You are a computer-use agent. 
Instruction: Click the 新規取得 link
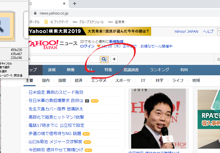pos(116,41)
